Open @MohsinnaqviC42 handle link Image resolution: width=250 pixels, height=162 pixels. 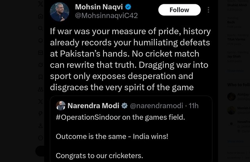click(106, 16)
